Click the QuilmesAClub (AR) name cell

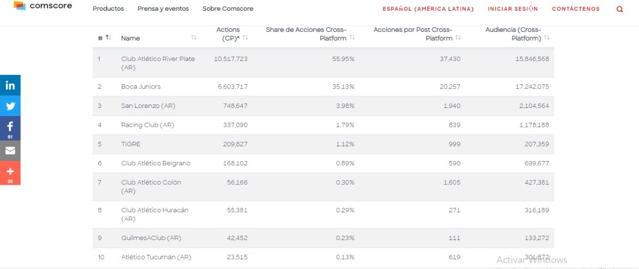point(151,238)
